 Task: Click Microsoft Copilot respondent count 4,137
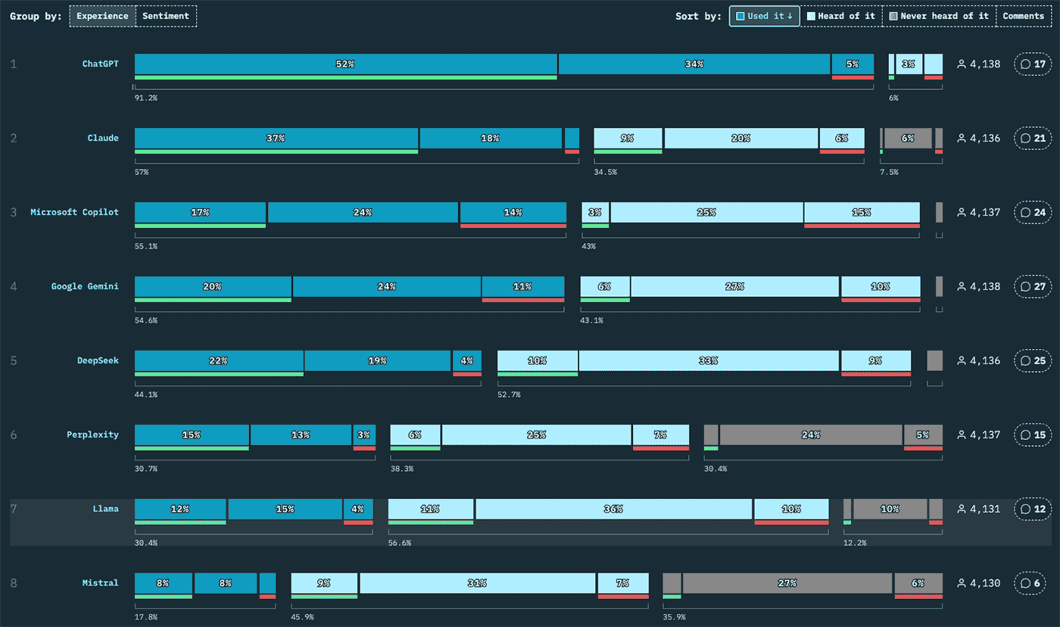985,213
